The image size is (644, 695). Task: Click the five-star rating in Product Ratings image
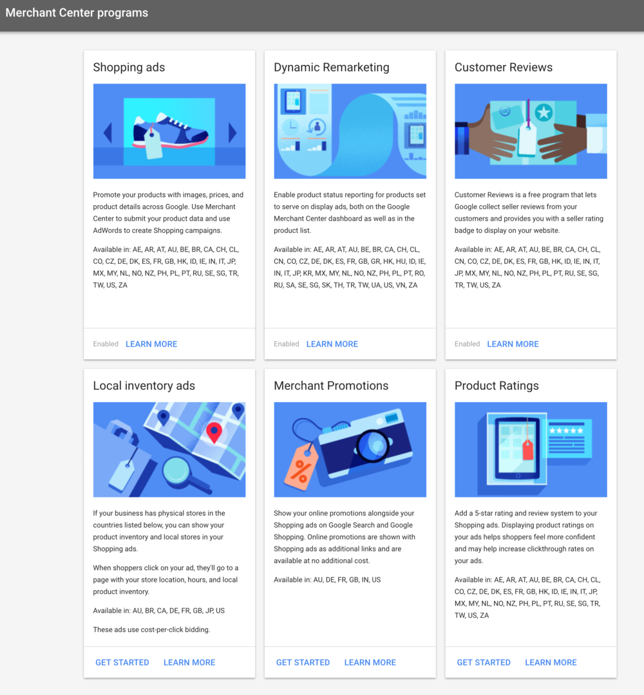click(566, 431)
